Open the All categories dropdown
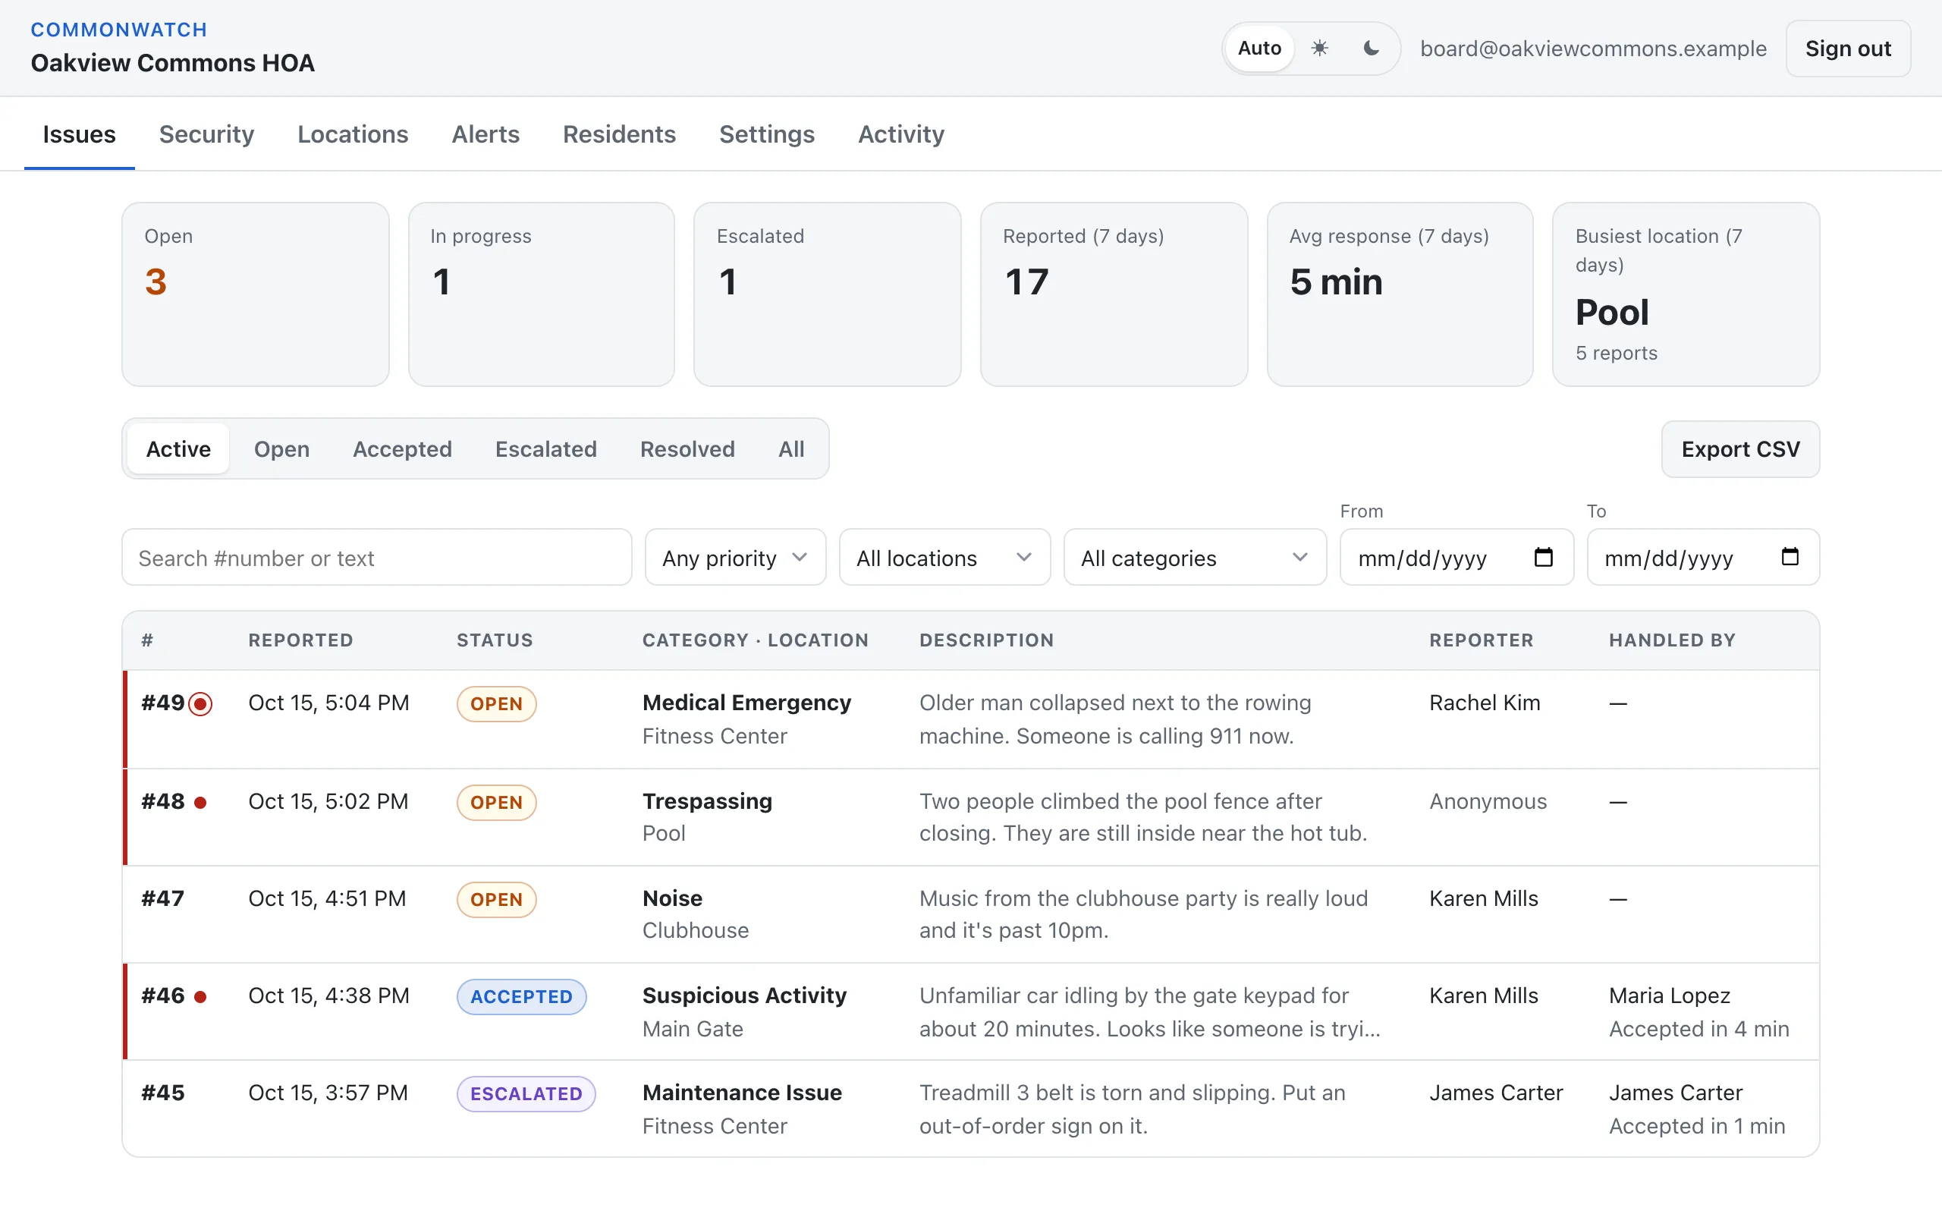This screenshot has width=1942, height=1214. coord(1195,557)
